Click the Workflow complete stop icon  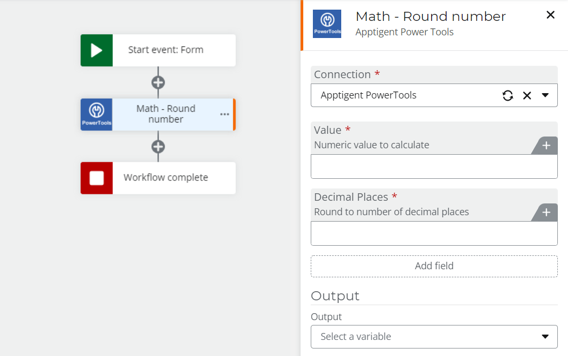(96, 178)
